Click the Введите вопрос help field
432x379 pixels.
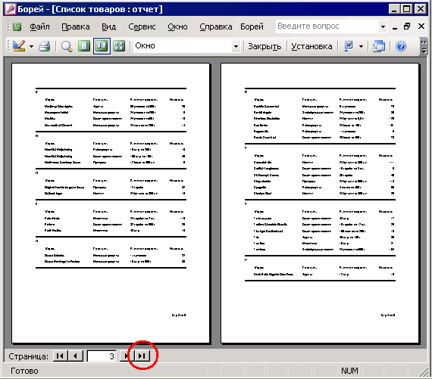click(x=327, y=26)
